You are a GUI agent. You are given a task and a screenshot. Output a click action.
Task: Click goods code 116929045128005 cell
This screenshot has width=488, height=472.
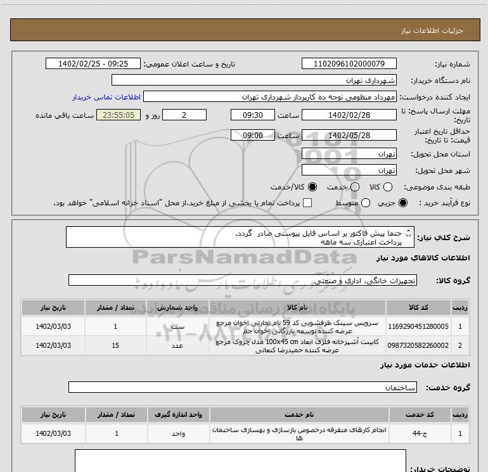[418, 326]
